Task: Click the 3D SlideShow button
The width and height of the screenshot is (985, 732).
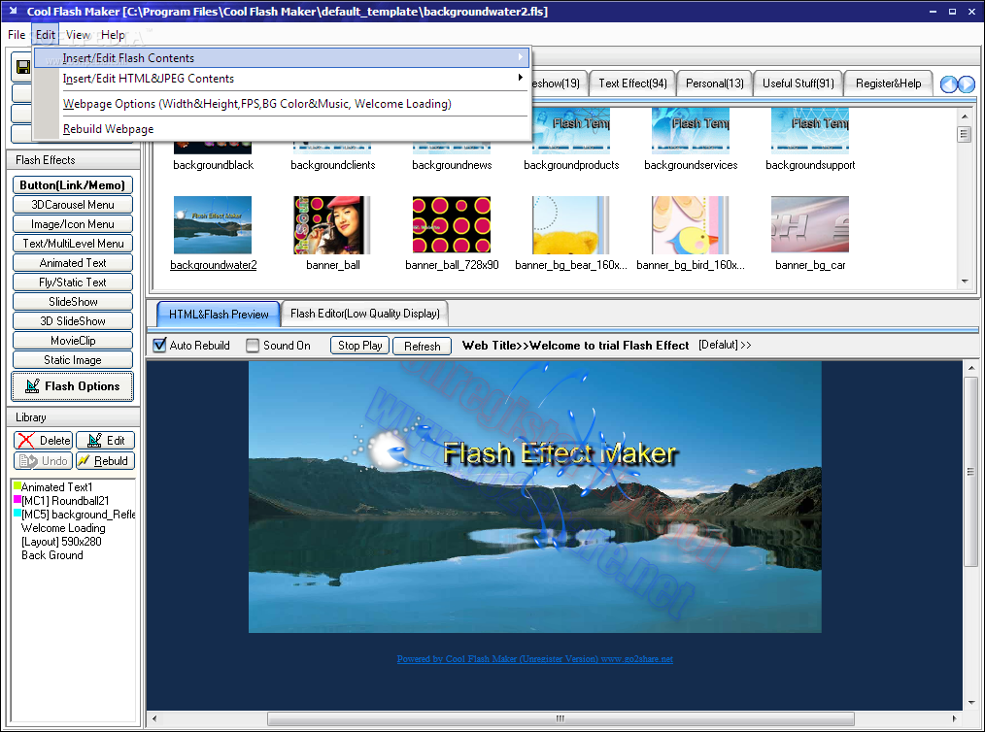Action: click(x=72, y=321)
